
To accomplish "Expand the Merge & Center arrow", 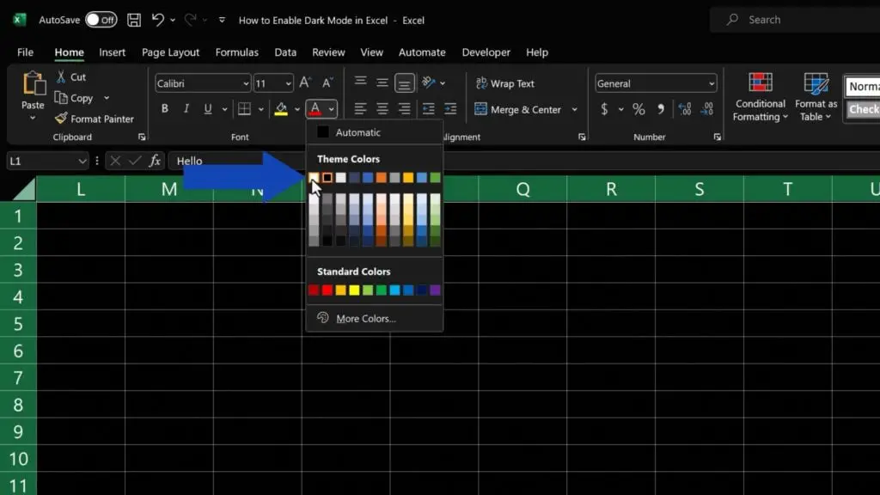I will pyautogui.click(x=574, y=109).
